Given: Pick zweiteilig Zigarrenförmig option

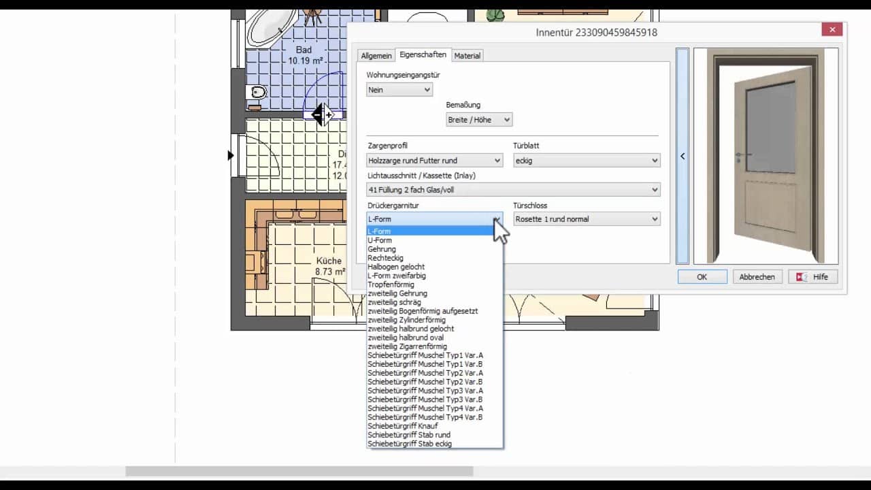Looking at the screenshot, I should coord(434,346).
